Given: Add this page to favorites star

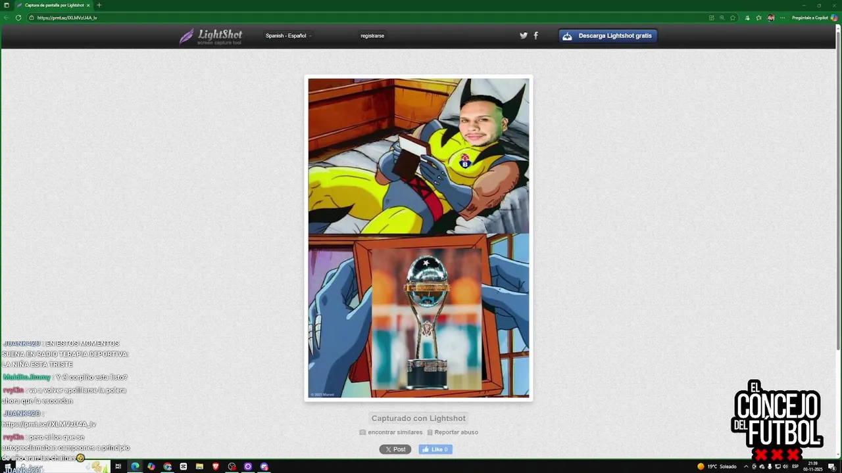Looking at the screenshot, I should click(x=733, y=18).
